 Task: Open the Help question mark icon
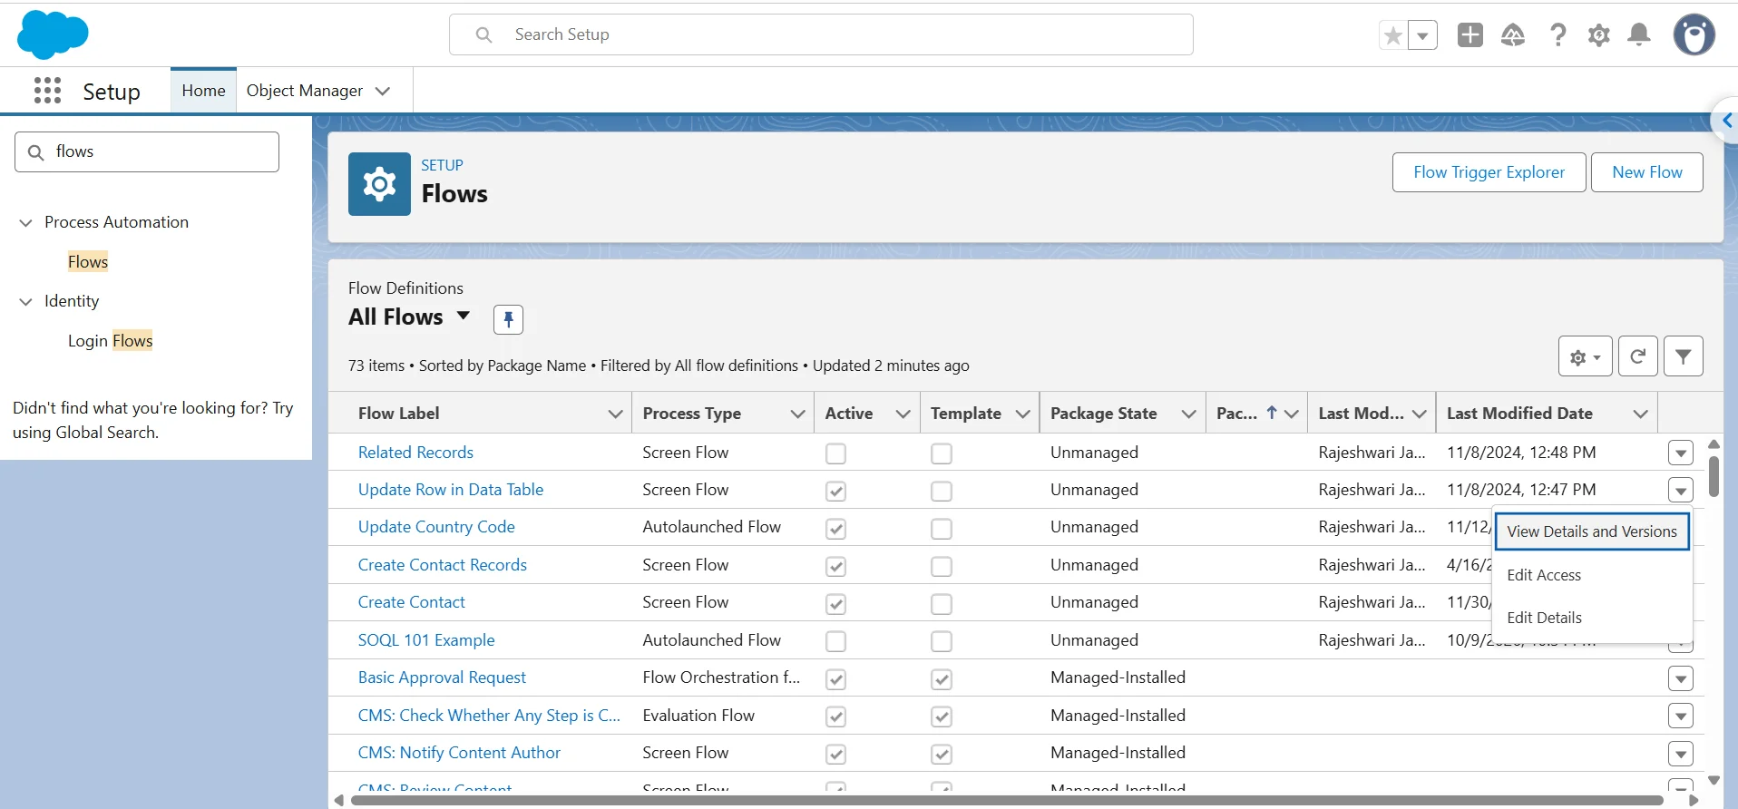pos(1557,35)
